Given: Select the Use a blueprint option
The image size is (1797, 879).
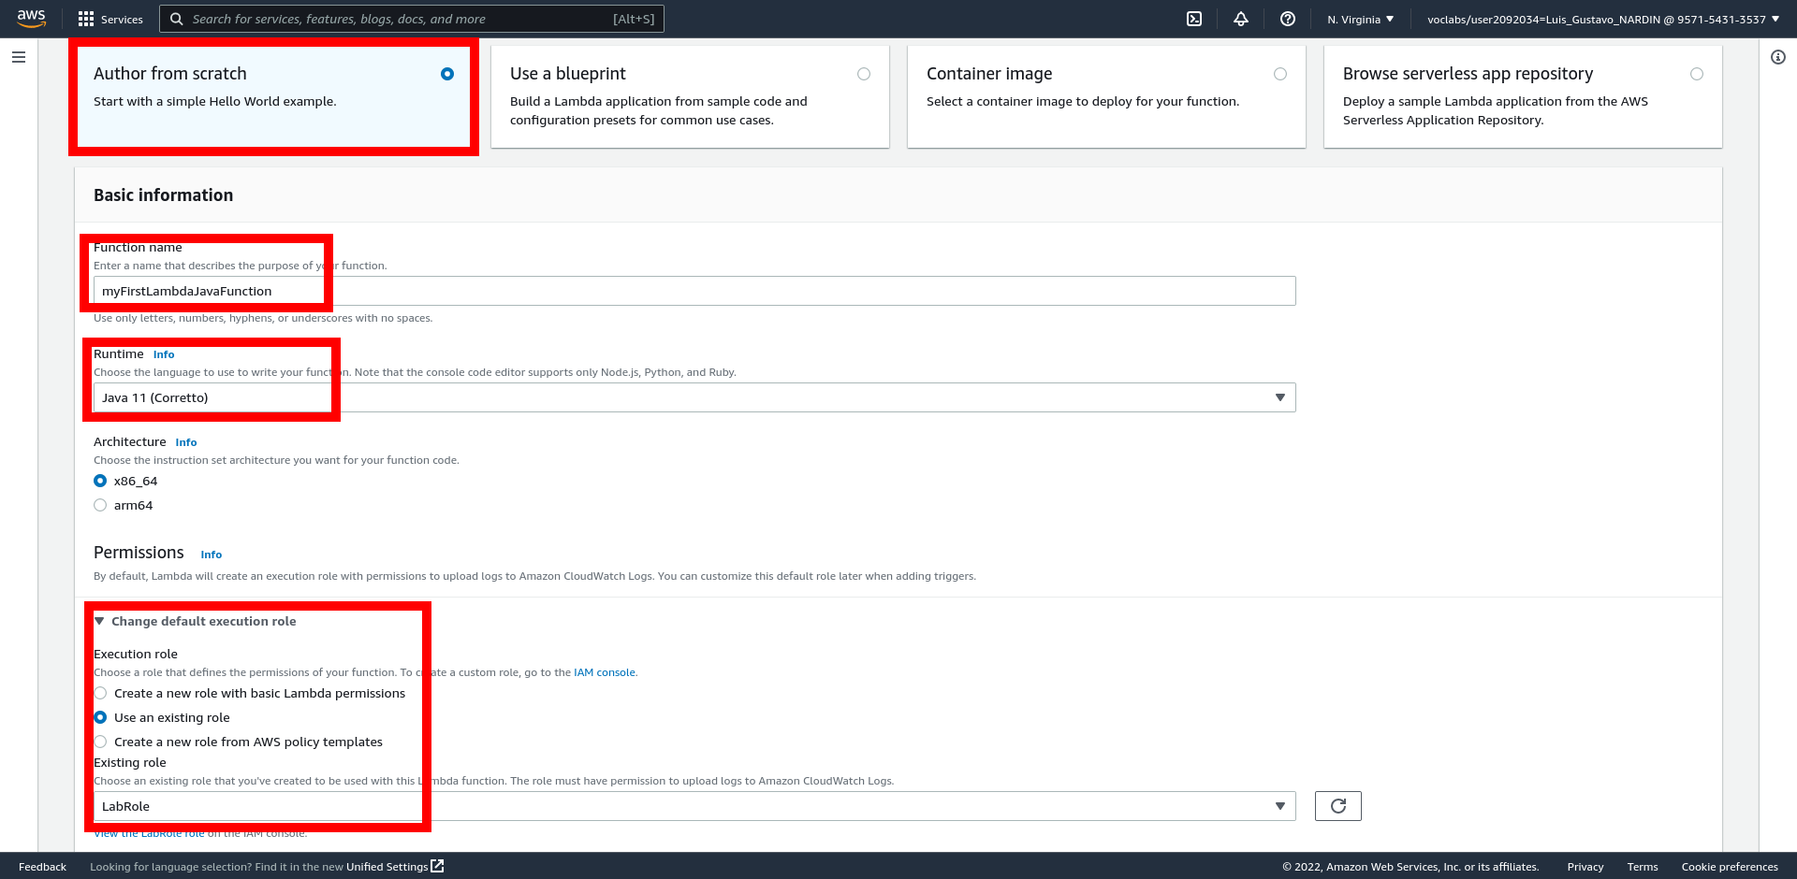Looking at the screenshot, I should point(863,74).
